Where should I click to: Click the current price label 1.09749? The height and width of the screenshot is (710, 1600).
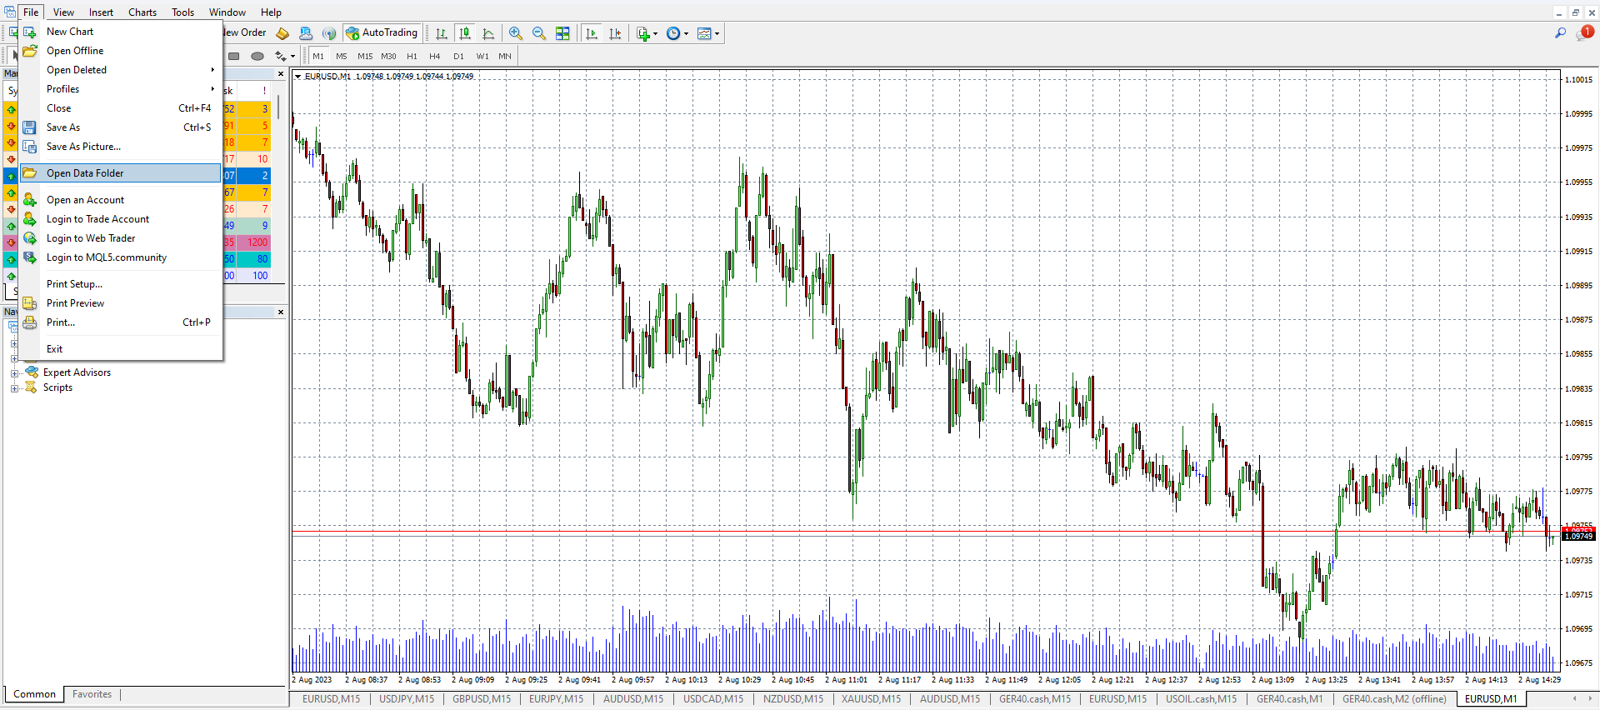click(x=1577, y=537)
